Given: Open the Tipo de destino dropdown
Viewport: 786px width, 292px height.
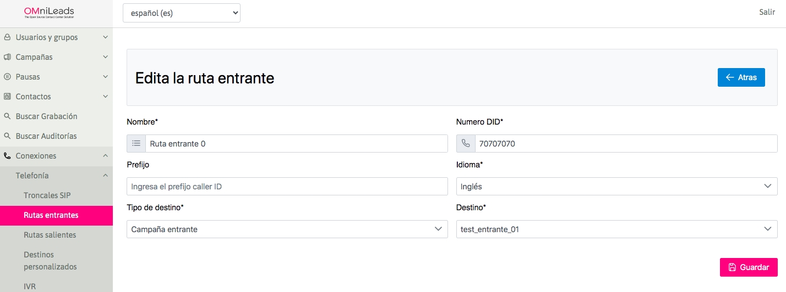Looking at the screenshot, I should click(287, 229).
